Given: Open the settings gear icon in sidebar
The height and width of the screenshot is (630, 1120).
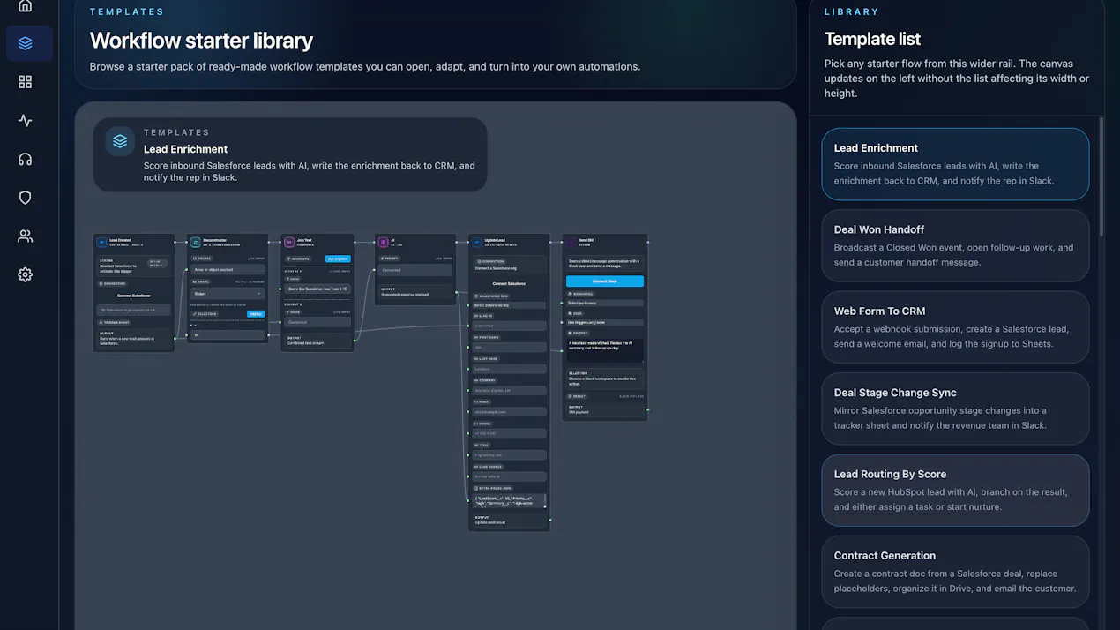Looking at the screenshot, I should pyautogui.click(x=25, y=274).
